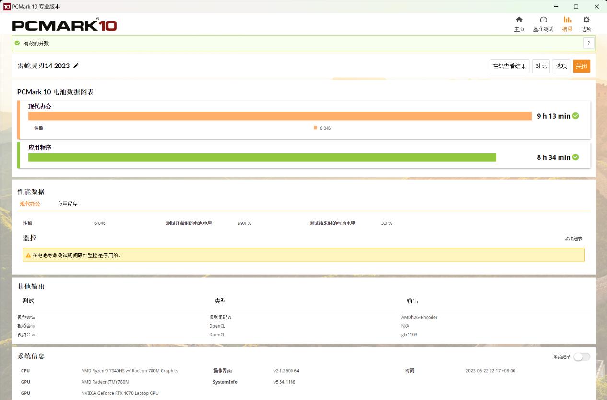This screenshot has height=400, width=607.
Task: Open the 基准测试 benchmark gauge icon
Action: point(543,20)
